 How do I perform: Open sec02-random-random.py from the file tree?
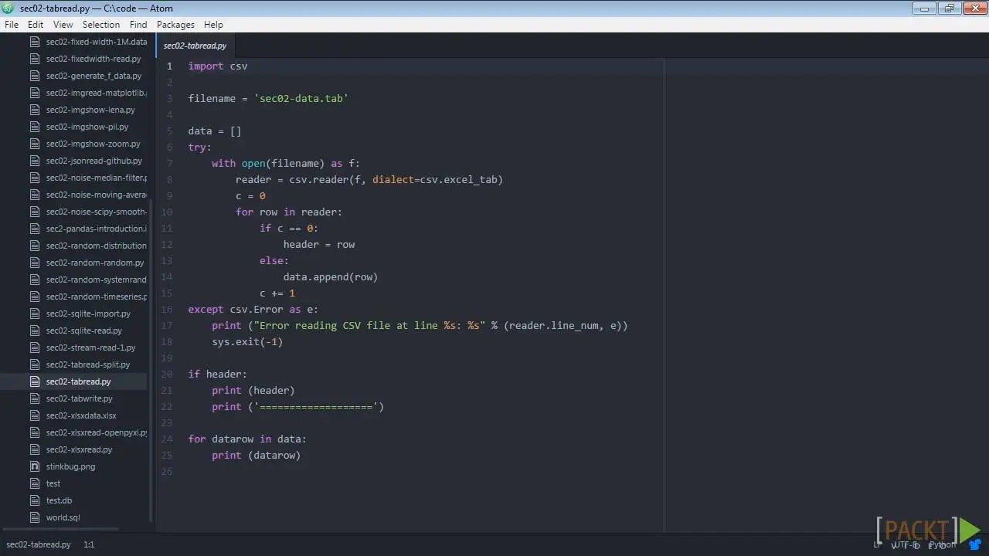pos(95,263)
